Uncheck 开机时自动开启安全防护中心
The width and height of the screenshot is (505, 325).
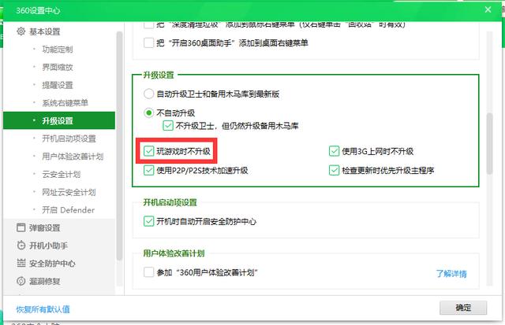[x=149, y=221]
